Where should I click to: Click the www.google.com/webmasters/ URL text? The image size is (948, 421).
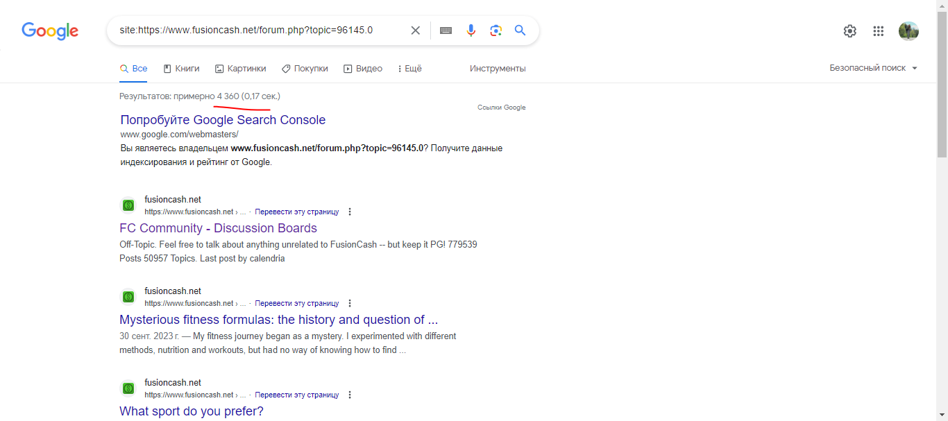pos(179,135)
